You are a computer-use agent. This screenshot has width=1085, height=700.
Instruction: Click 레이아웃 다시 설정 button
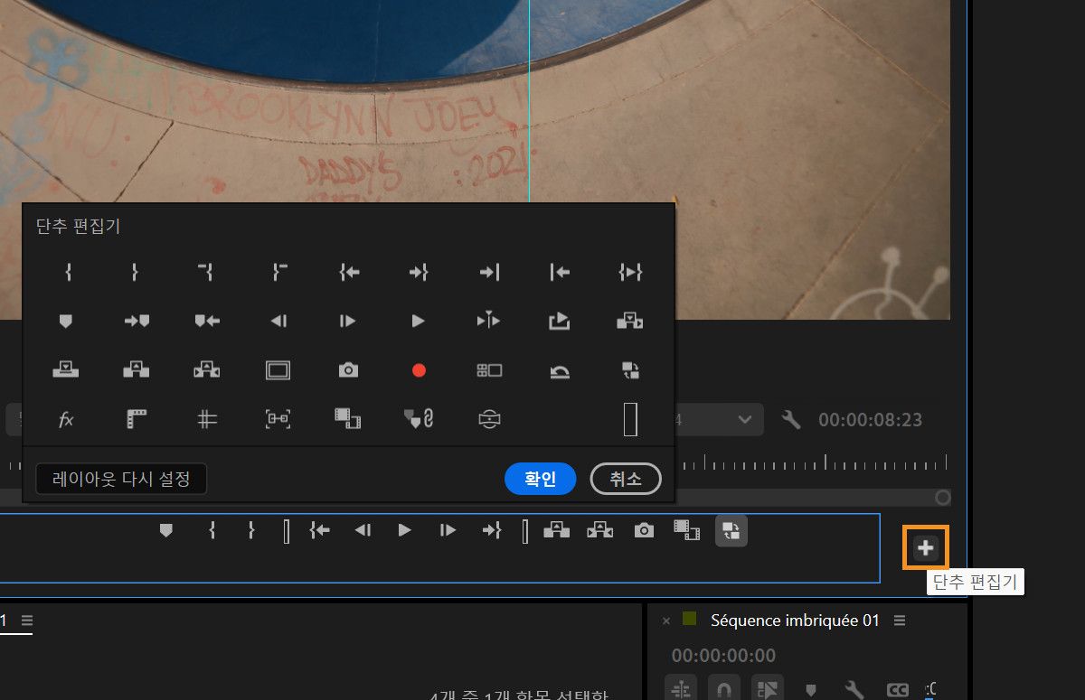[121, 479]
